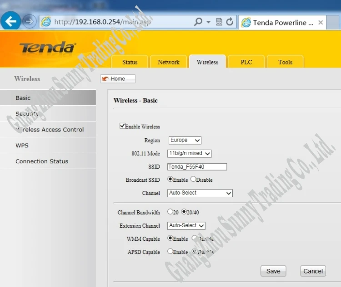Click the compatibility view icon

219,22
